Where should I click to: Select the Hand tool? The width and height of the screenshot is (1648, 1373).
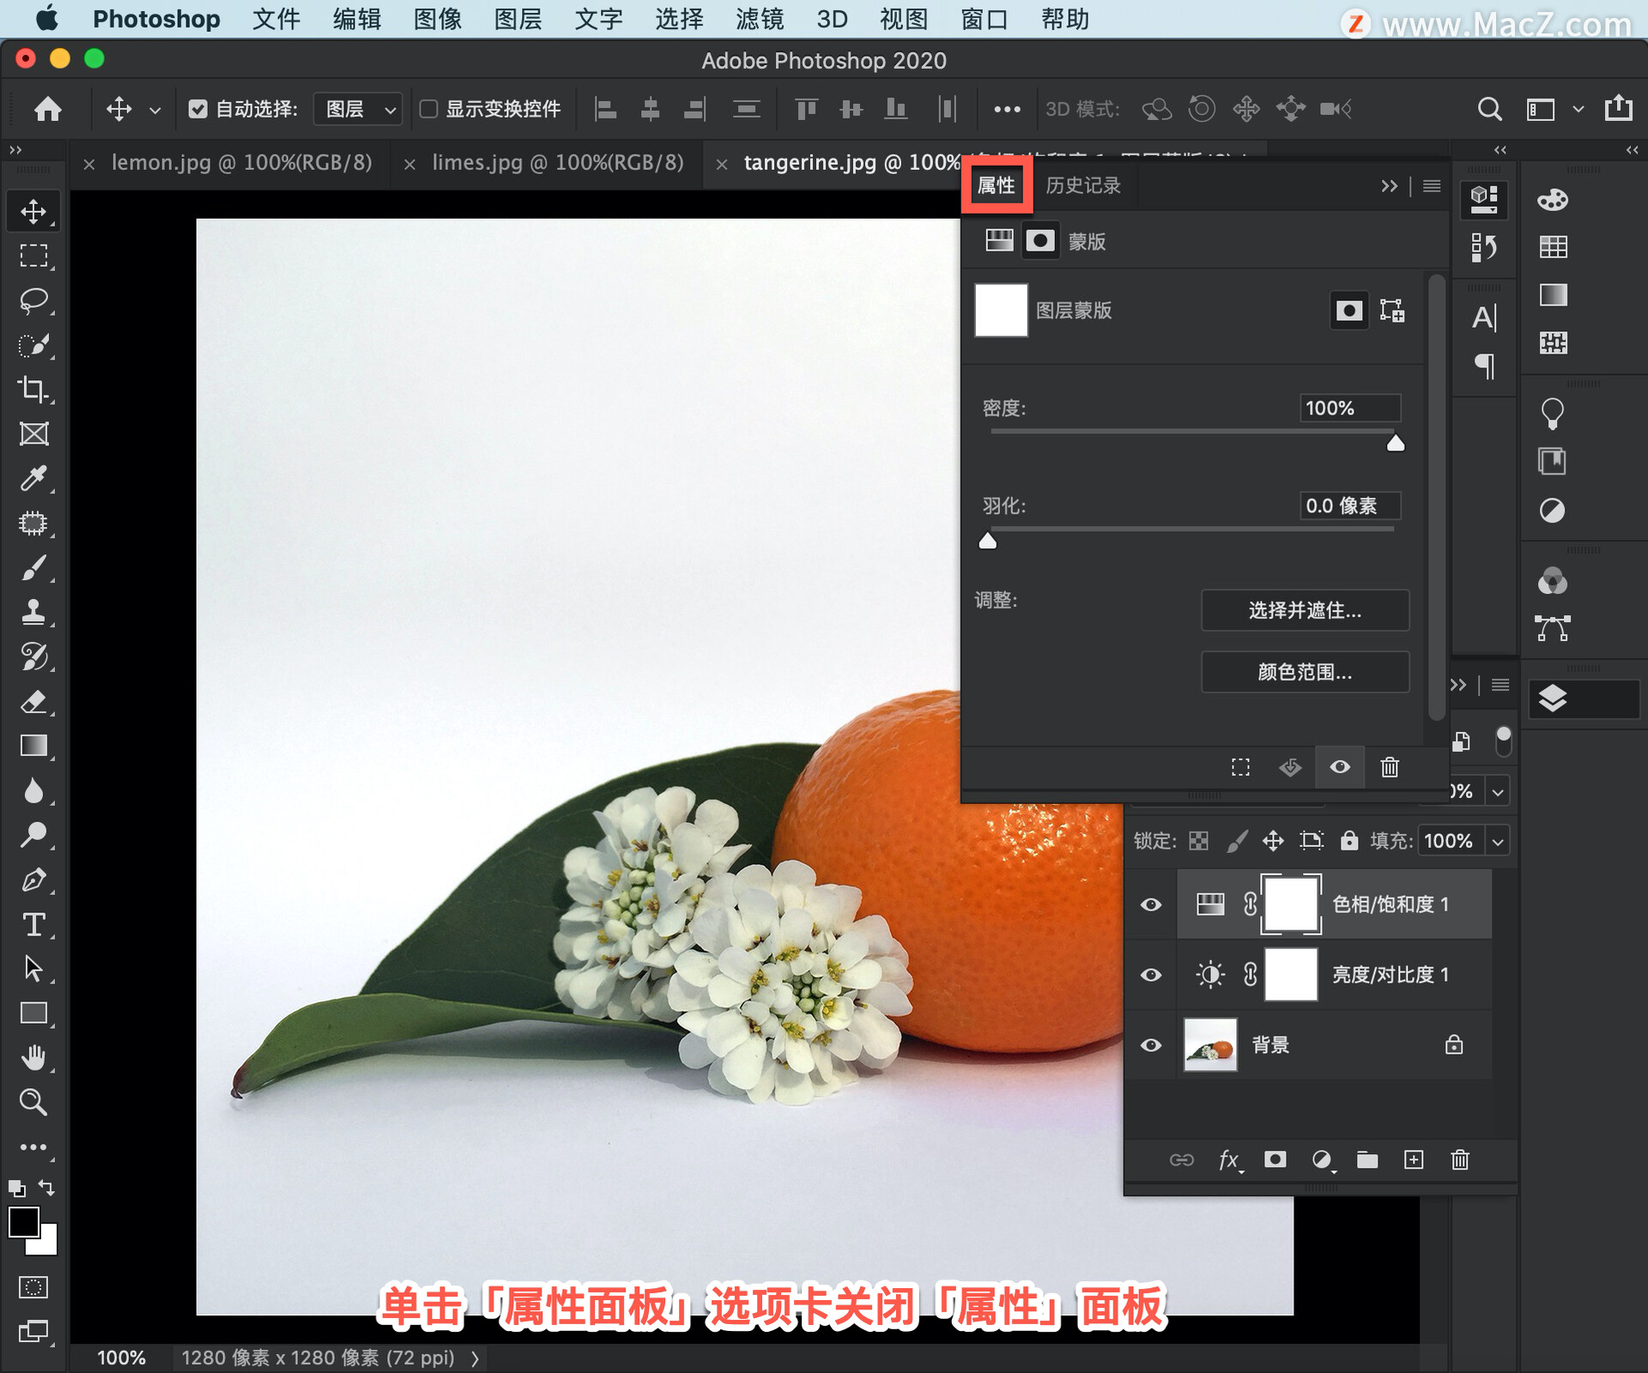(x=33, y=1057)
